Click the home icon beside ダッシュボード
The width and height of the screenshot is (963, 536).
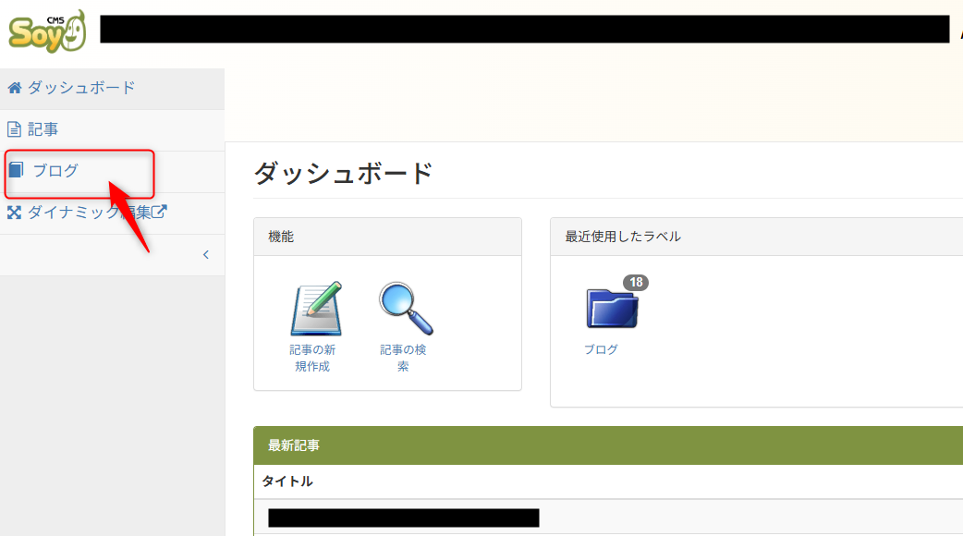pos(14,88)
